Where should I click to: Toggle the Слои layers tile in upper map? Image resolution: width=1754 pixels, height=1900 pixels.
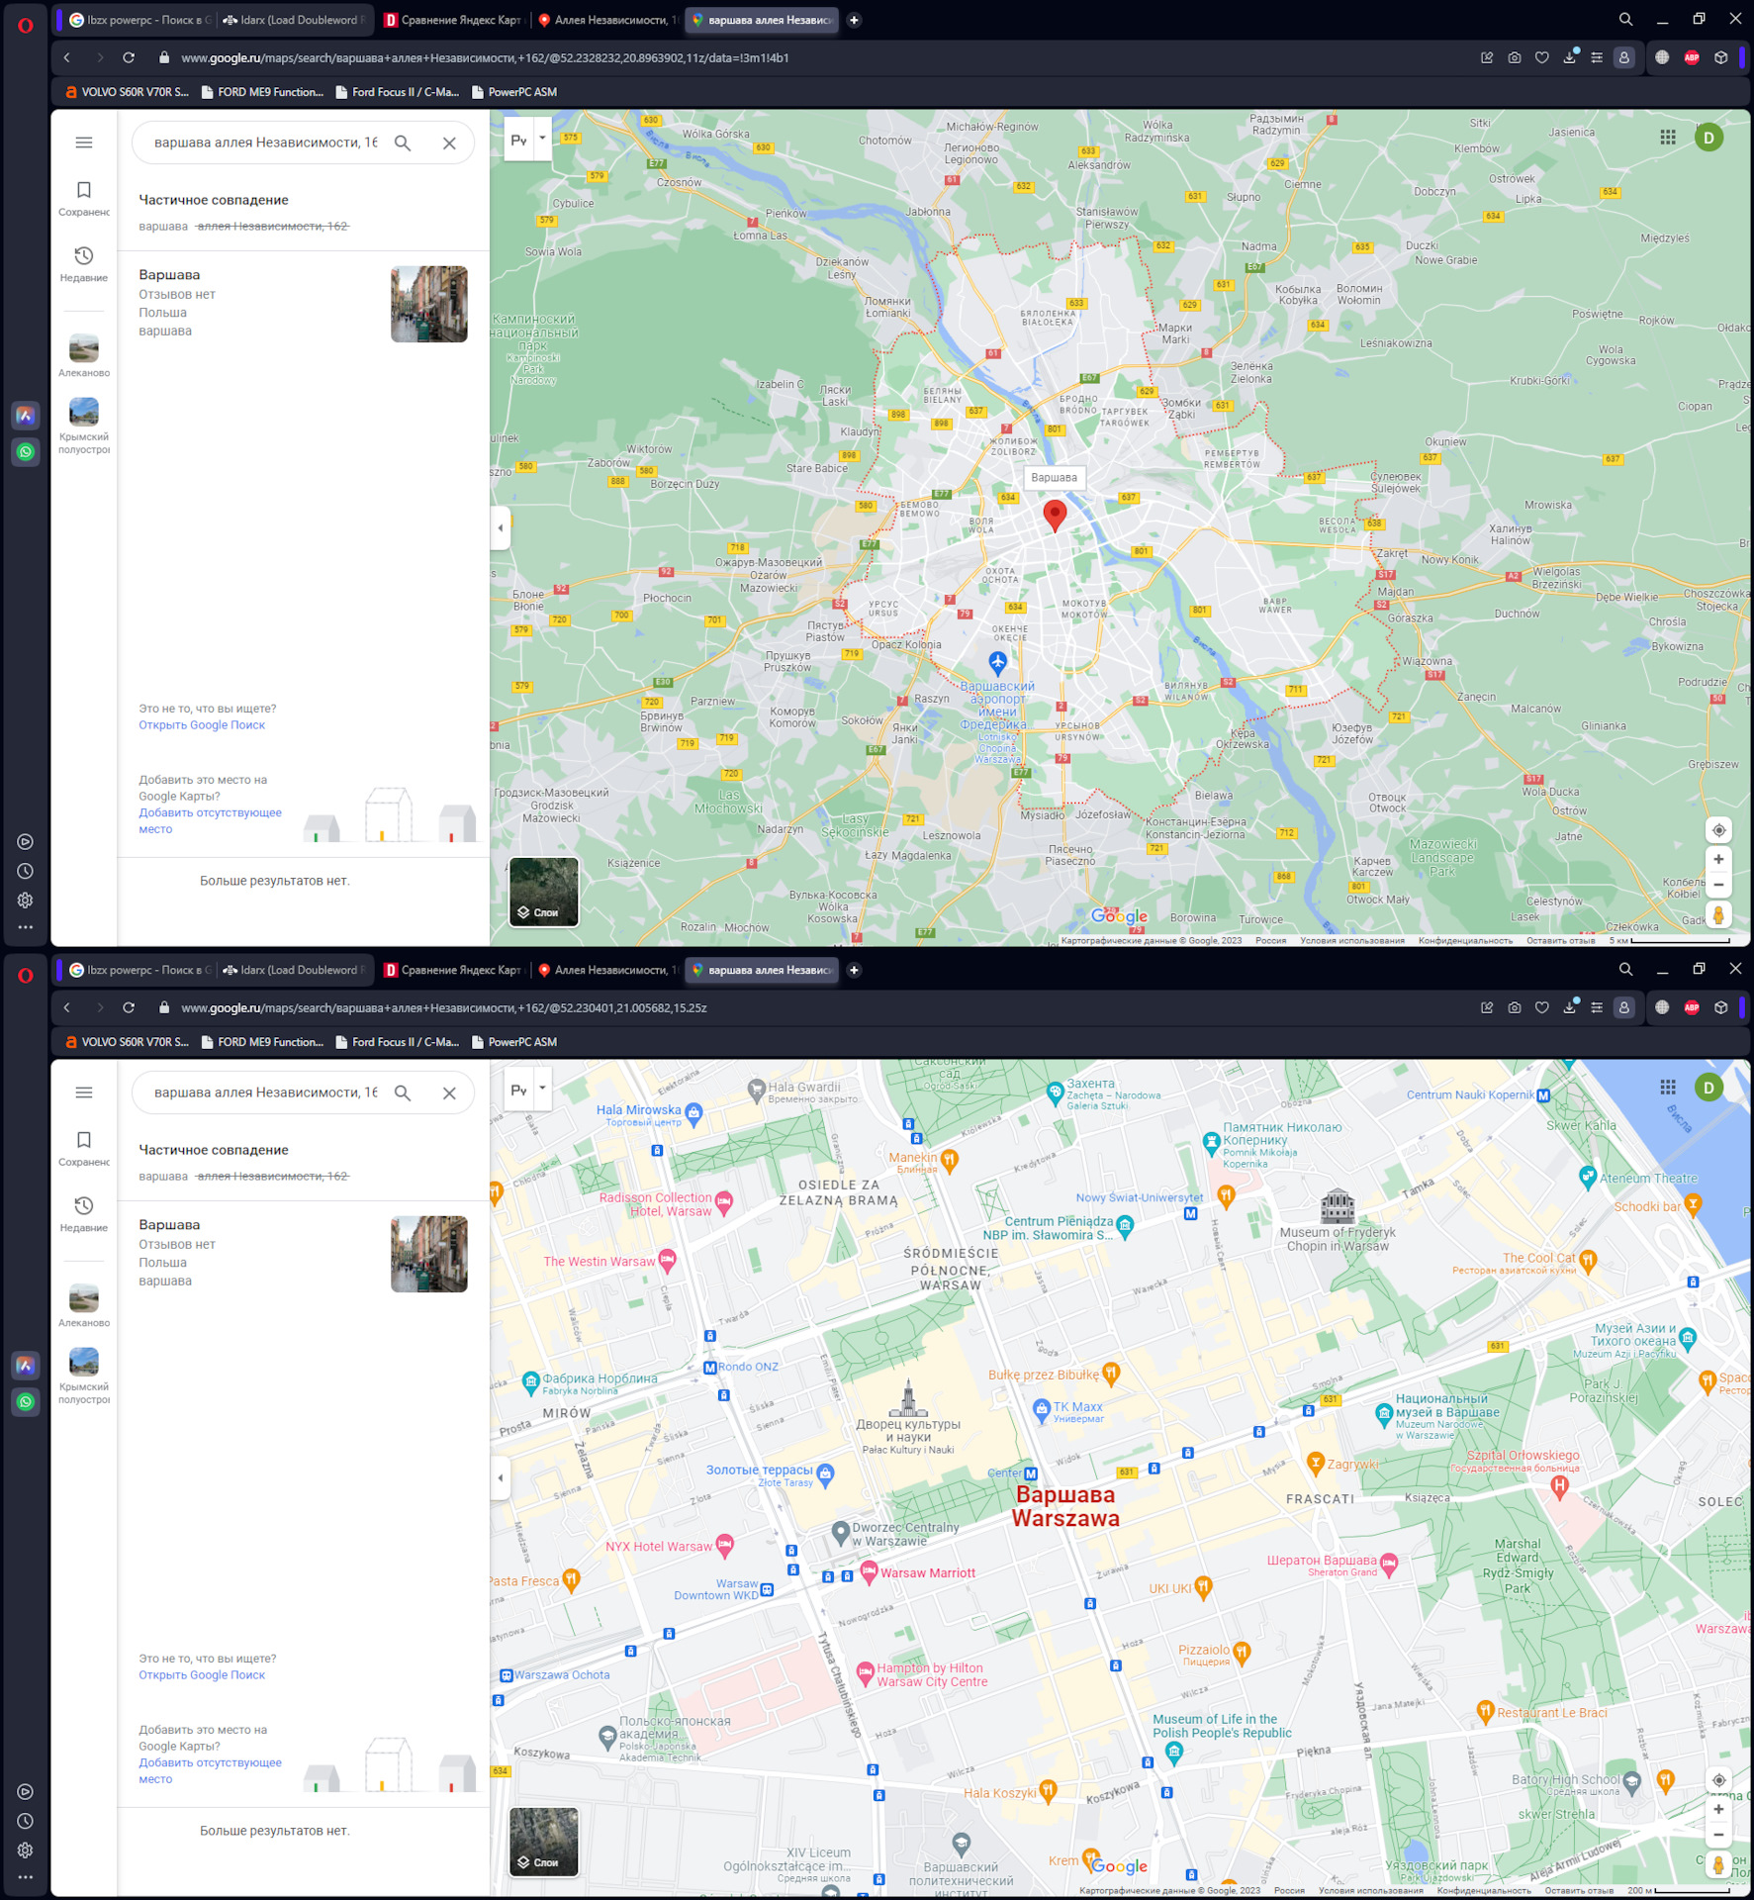point(544,892)
